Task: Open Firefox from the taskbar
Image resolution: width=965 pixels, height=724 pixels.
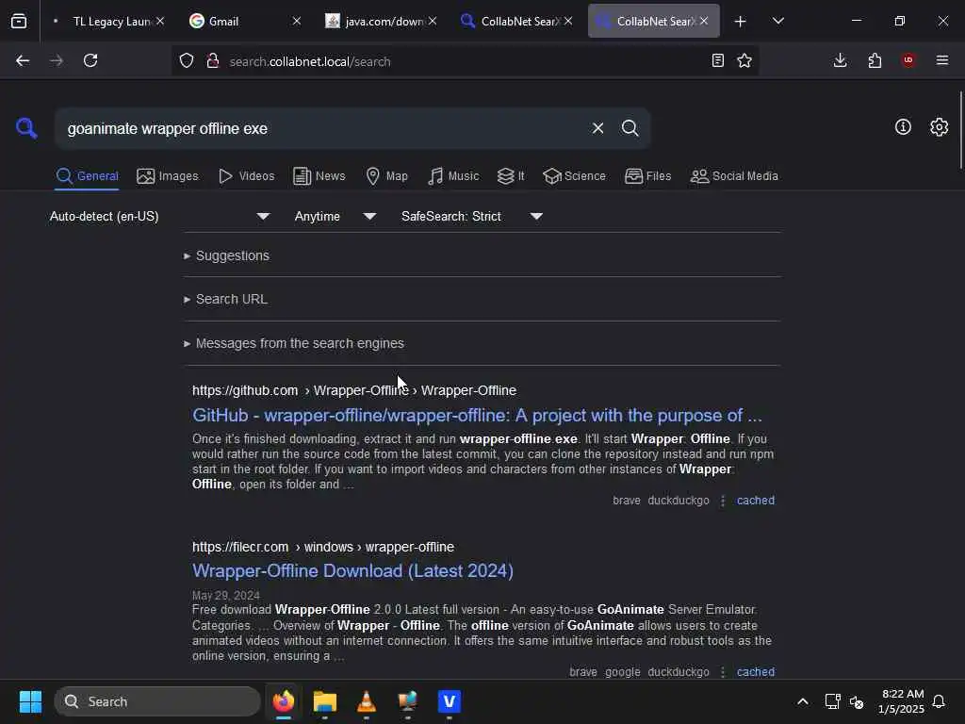Action: point(283,701)
